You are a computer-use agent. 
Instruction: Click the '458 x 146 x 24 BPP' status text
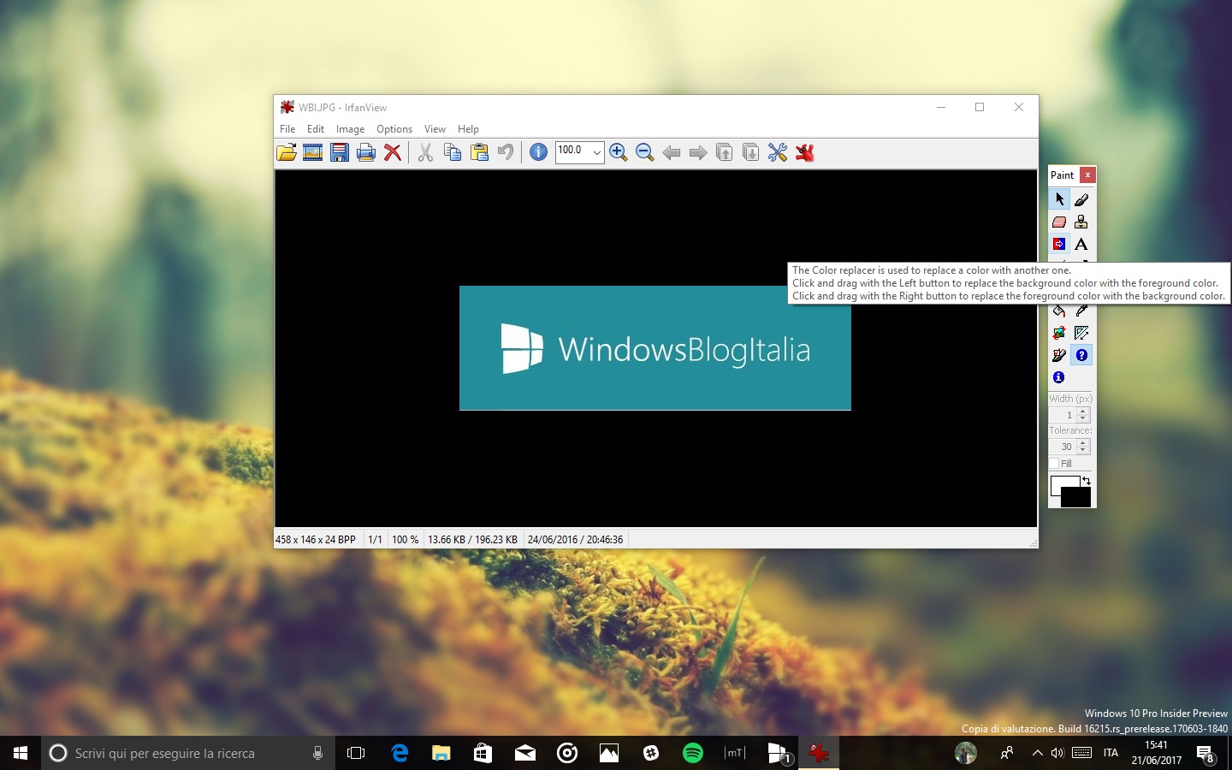pos(316,540)
